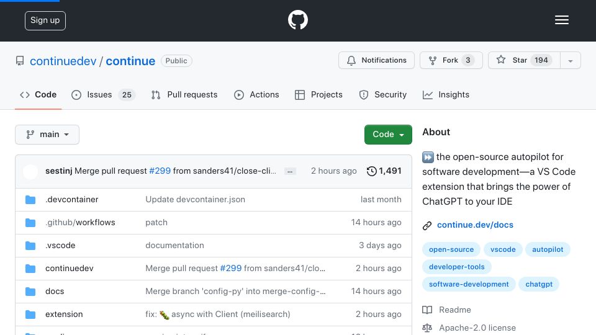Click the continuedev folder icon
Screen dimensions: 596x335
(30, 269)
